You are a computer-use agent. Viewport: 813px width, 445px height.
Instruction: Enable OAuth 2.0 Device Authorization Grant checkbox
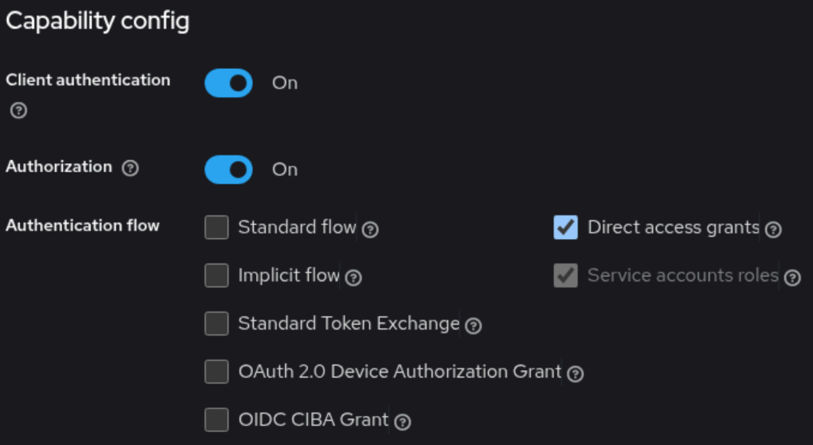tap(217, 371)
